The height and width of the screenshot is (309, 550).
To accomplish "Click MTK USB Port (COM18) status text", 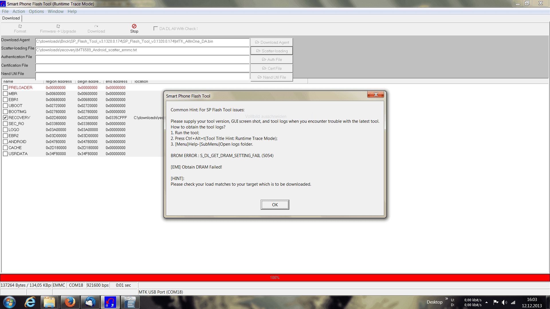I will click(x=161, y=292).
